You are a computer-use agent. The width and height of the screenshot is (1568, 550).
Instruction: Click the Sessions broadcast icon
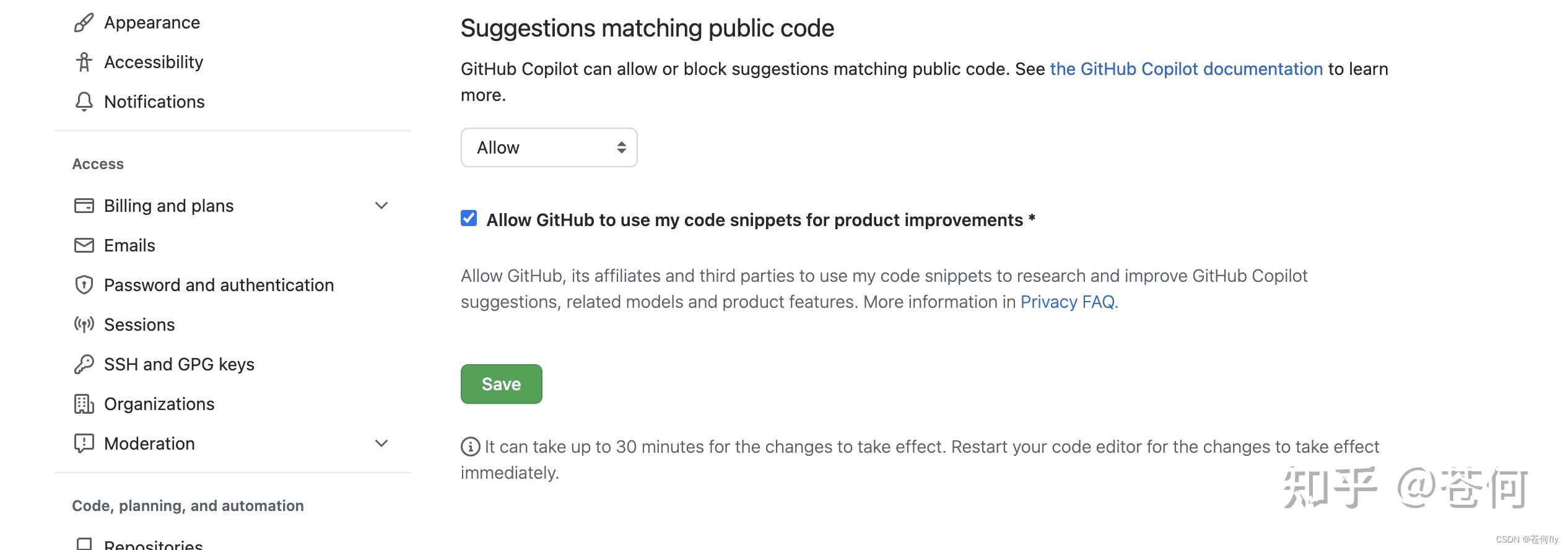pos(84,324)
